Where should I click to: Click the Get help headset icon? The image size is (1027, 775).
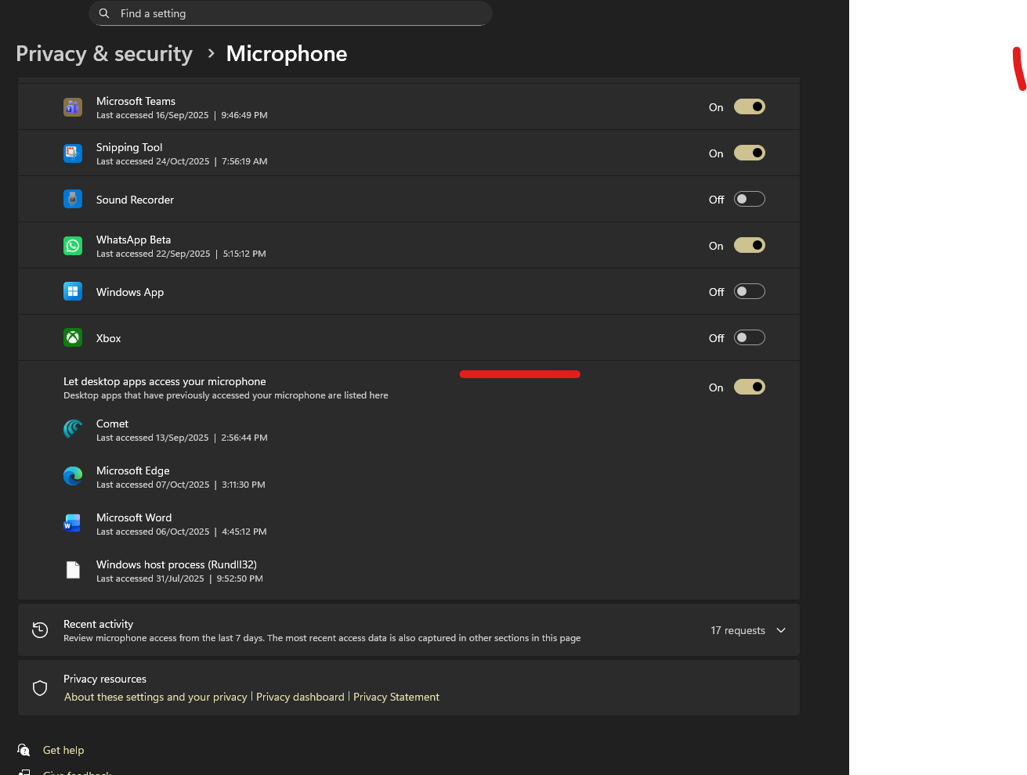(x=24, y=750)
